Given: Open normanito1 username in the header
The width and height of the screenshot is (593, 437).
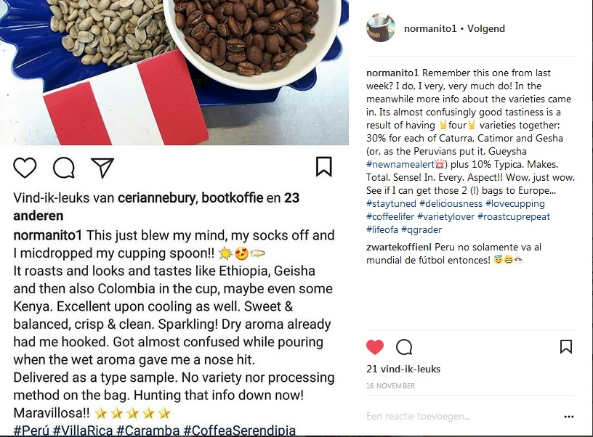Looking at the screenshot, I should pos(430,28).
